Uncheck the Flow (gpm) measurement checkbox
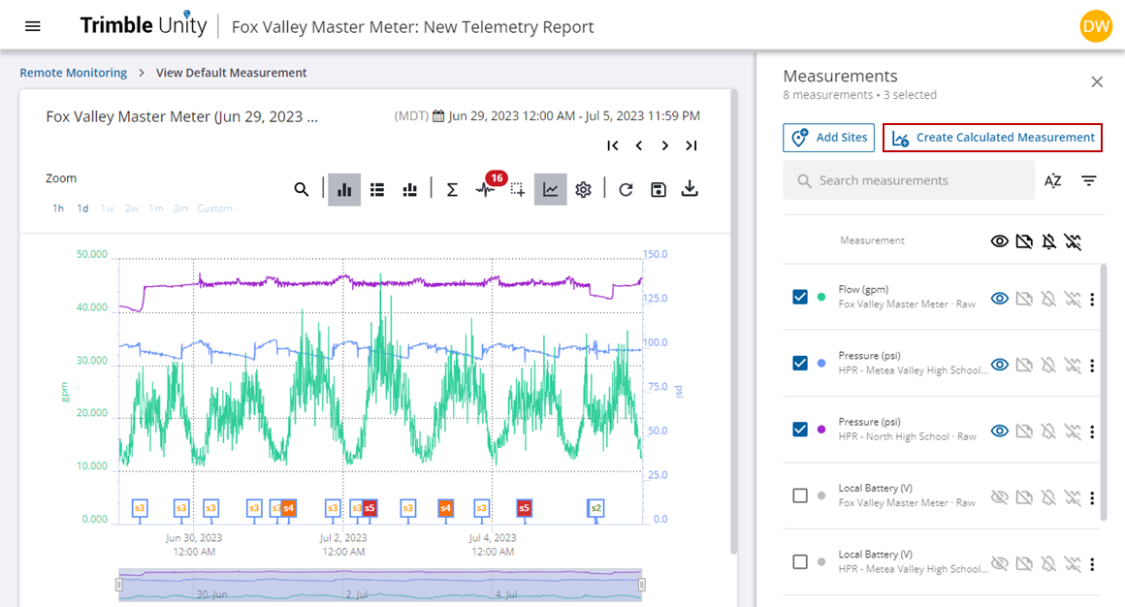1125x607 pixels. coord(800,297)
